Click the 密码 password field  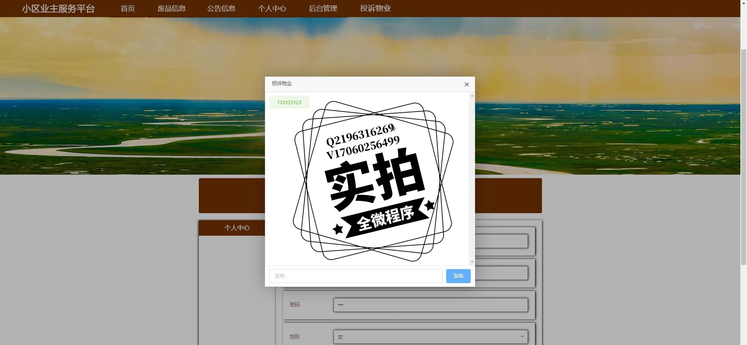tap(430, 305)
